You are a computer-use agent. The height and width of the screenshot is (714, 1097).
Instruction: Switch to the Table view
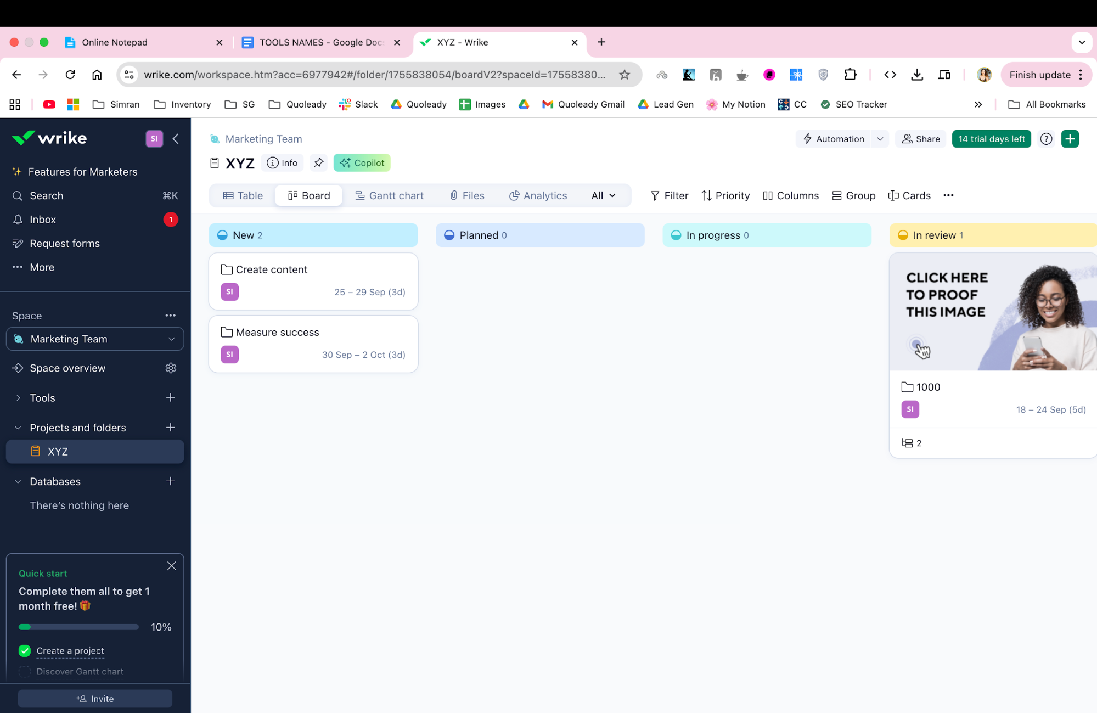click(x=242, y=195)
